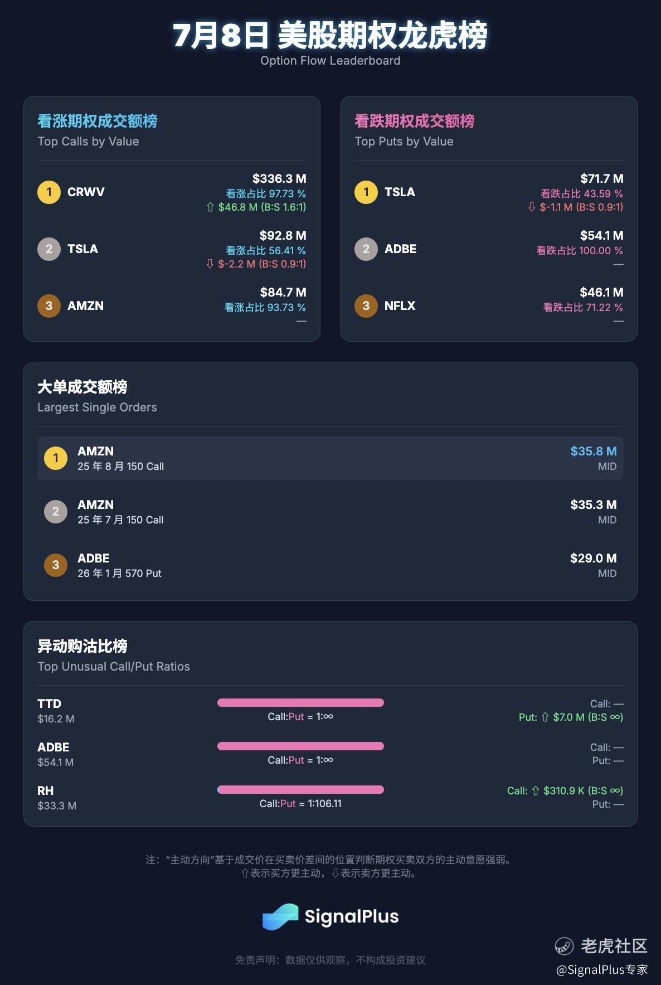Click the bronze rank 3 badge beside NFLX
Viewport: 661px width, 985px height.
[366, 306]
